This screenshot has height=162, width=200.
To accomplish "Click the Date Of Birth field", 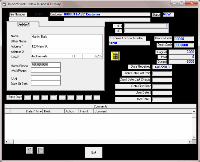I will 46,83.
